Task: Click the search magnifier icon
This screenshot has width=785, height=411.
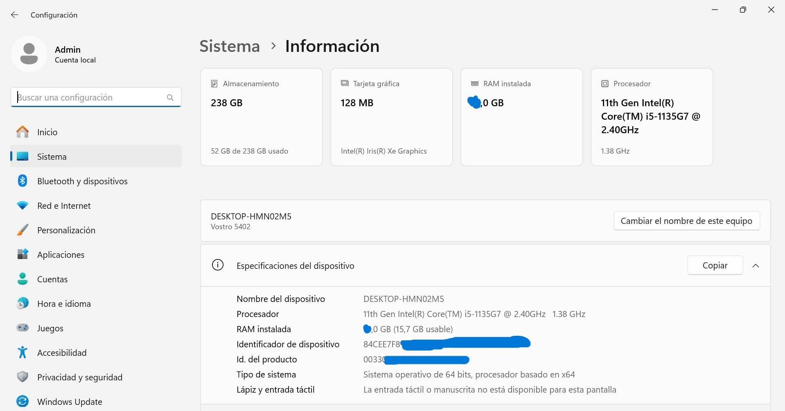Action: [x=170, y=98]
